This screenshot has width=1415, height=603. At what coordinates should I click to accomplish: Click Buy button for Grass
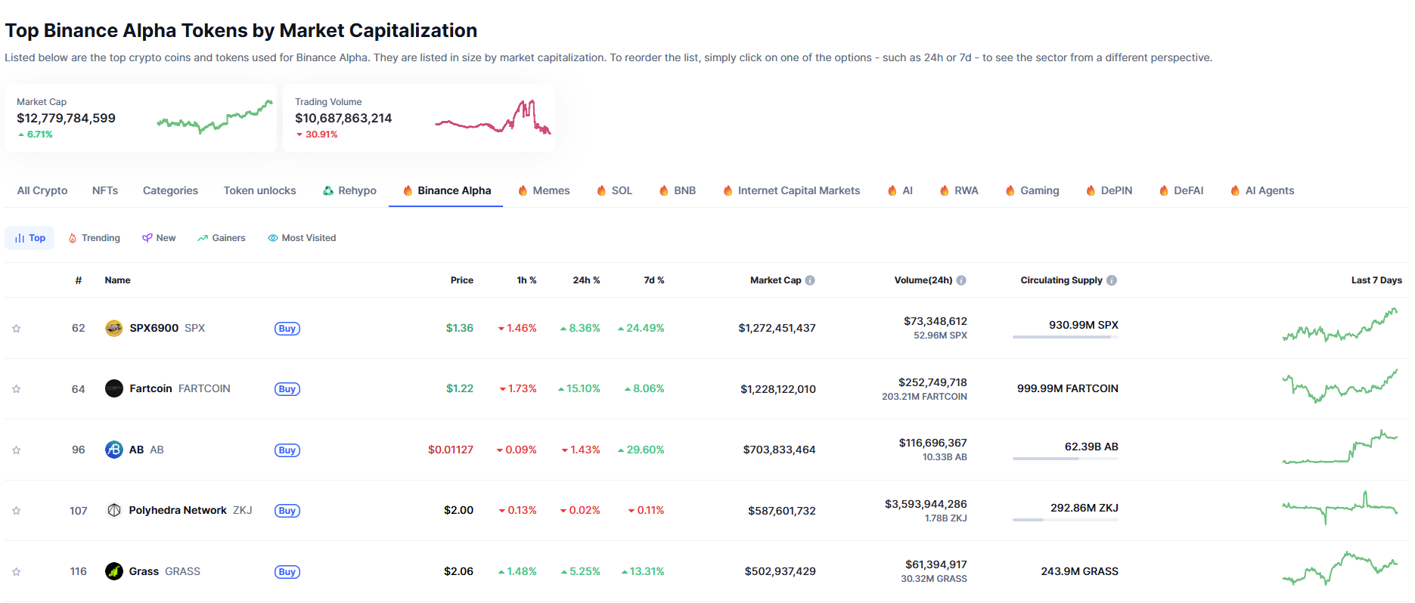[x=287, y=572]
